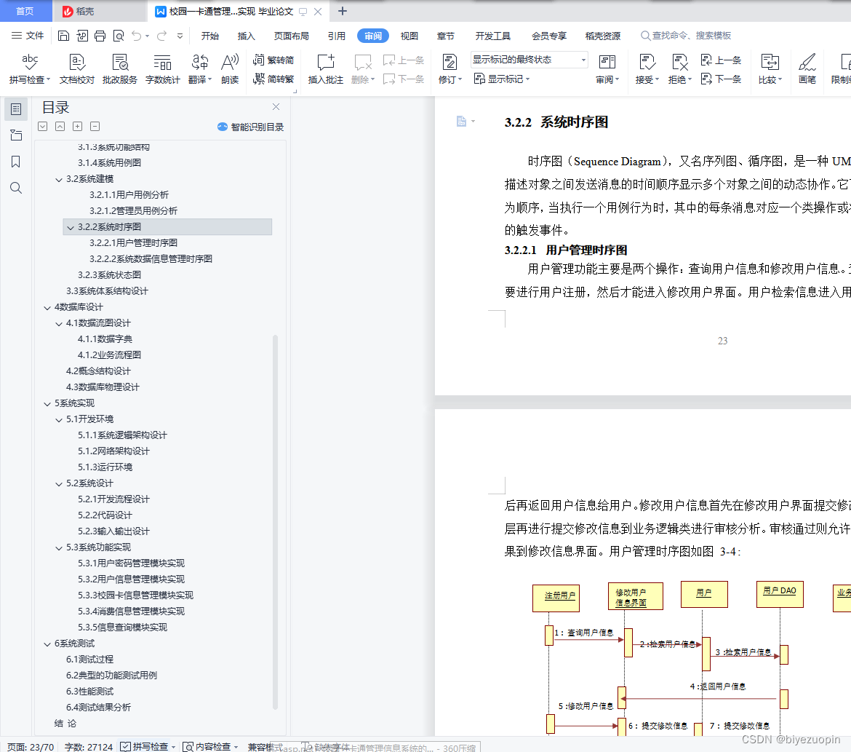Image resolution: width=851 pixels, height=752 pixels.
Task: Jump to 结 论 in outline
Action: coord(65,724)
